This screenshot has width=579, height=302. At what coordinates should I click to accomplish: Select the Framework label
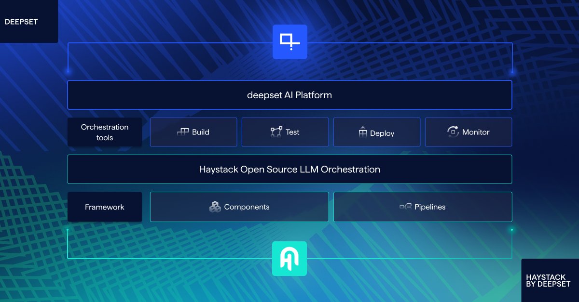pyautogui.click(x=104, y=207)
